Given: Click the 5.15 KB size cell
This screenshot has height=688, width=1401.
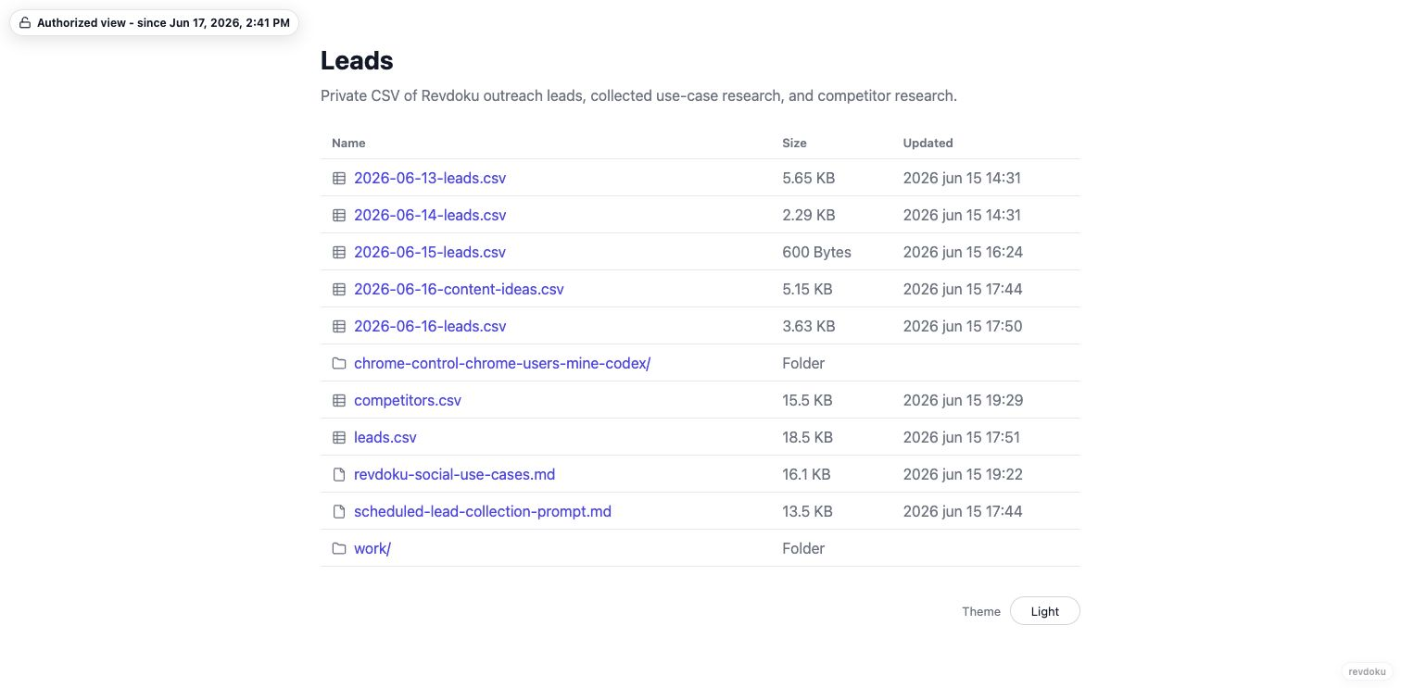Looking at the screenshot, I should click(807, 289).
